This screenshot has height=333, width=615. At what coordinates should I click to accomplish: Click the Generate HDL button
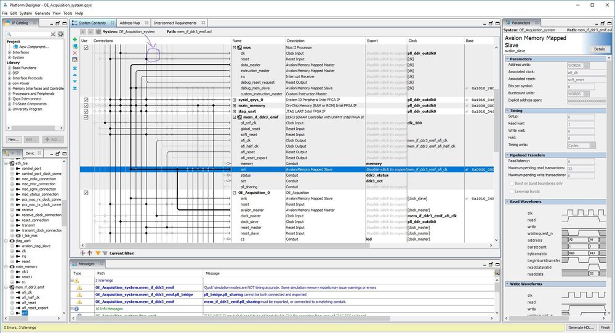point(582,327)
